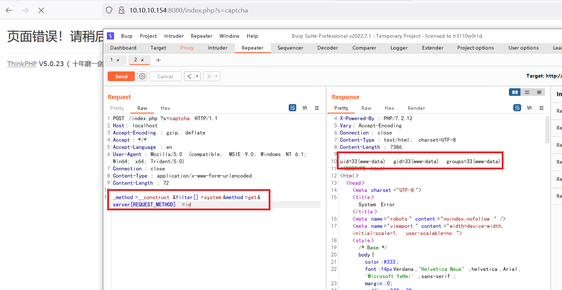This screenshot has height=290, width=562.
Task: Go back in request history arrow
Action: [189, 76]
